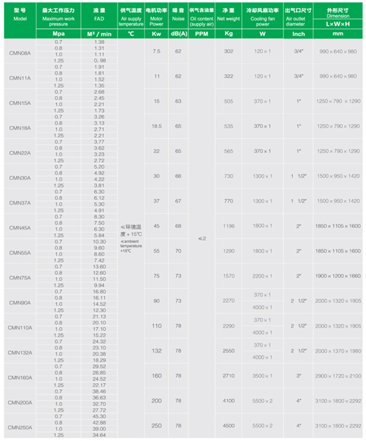Click the Cooling fan power header
The height and width of the screenshot is (441, 366).
tap(262, 15)
